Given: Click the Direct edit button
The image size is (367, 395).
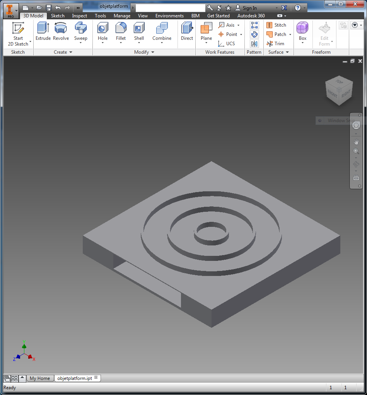Looking at the screenshot, I should (x=187, y=31).
